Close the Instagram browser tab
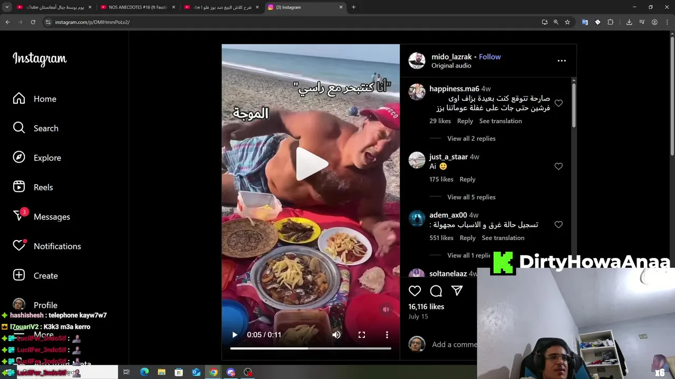675x379 pixels. 341,7
